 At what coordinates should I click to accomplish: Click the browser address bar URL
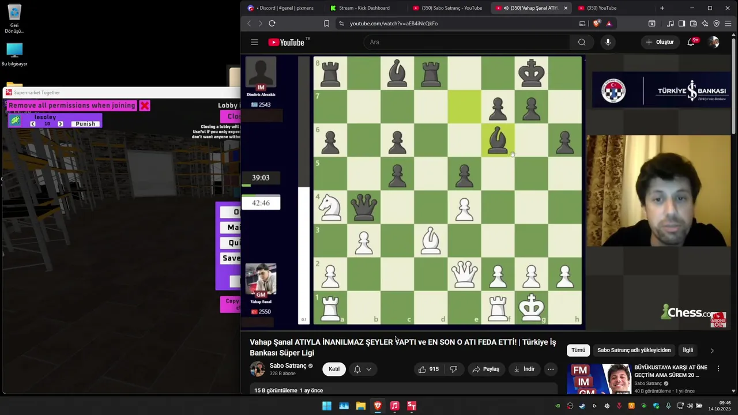(x=394, y=24)
